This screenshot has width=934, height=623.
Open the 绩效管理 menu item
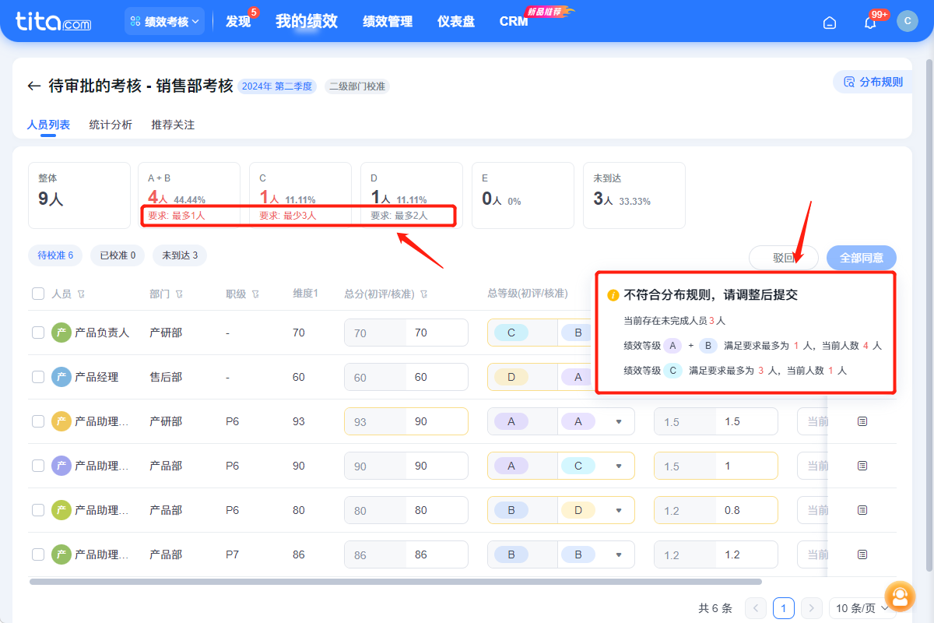pyautogui.click(x=388, y=22)
